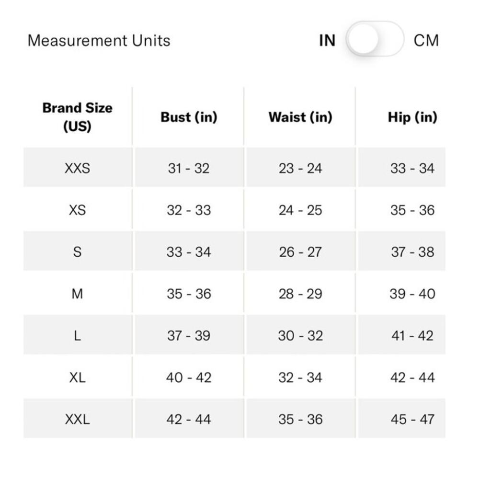Screen dimensions: 479x479
Task: Click the Hip (in) column header
Action: coord(412,117)
